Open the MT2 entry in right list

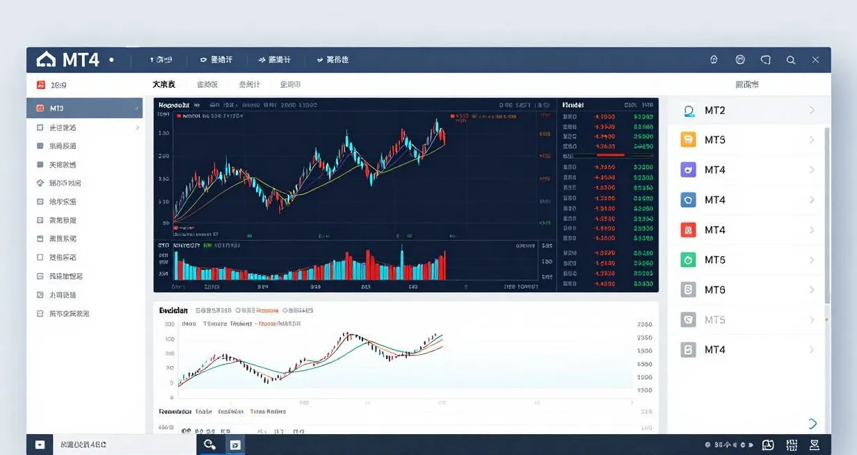tap(747, 110)
